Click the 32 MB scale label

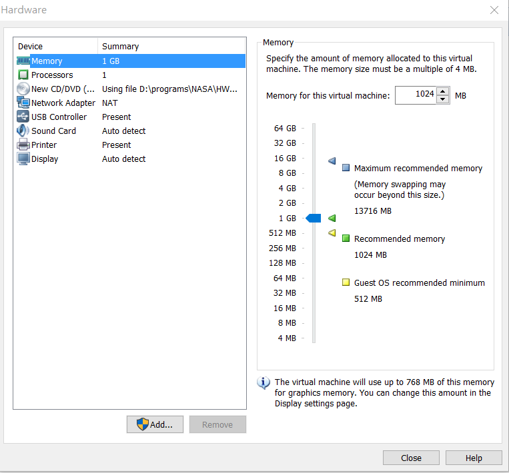(285, 292)
